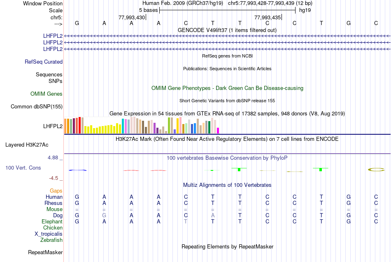The width and height of the screenshot is (391, 262).
Task: Select the Rhesus species row label
Action: tap(54, 203)
